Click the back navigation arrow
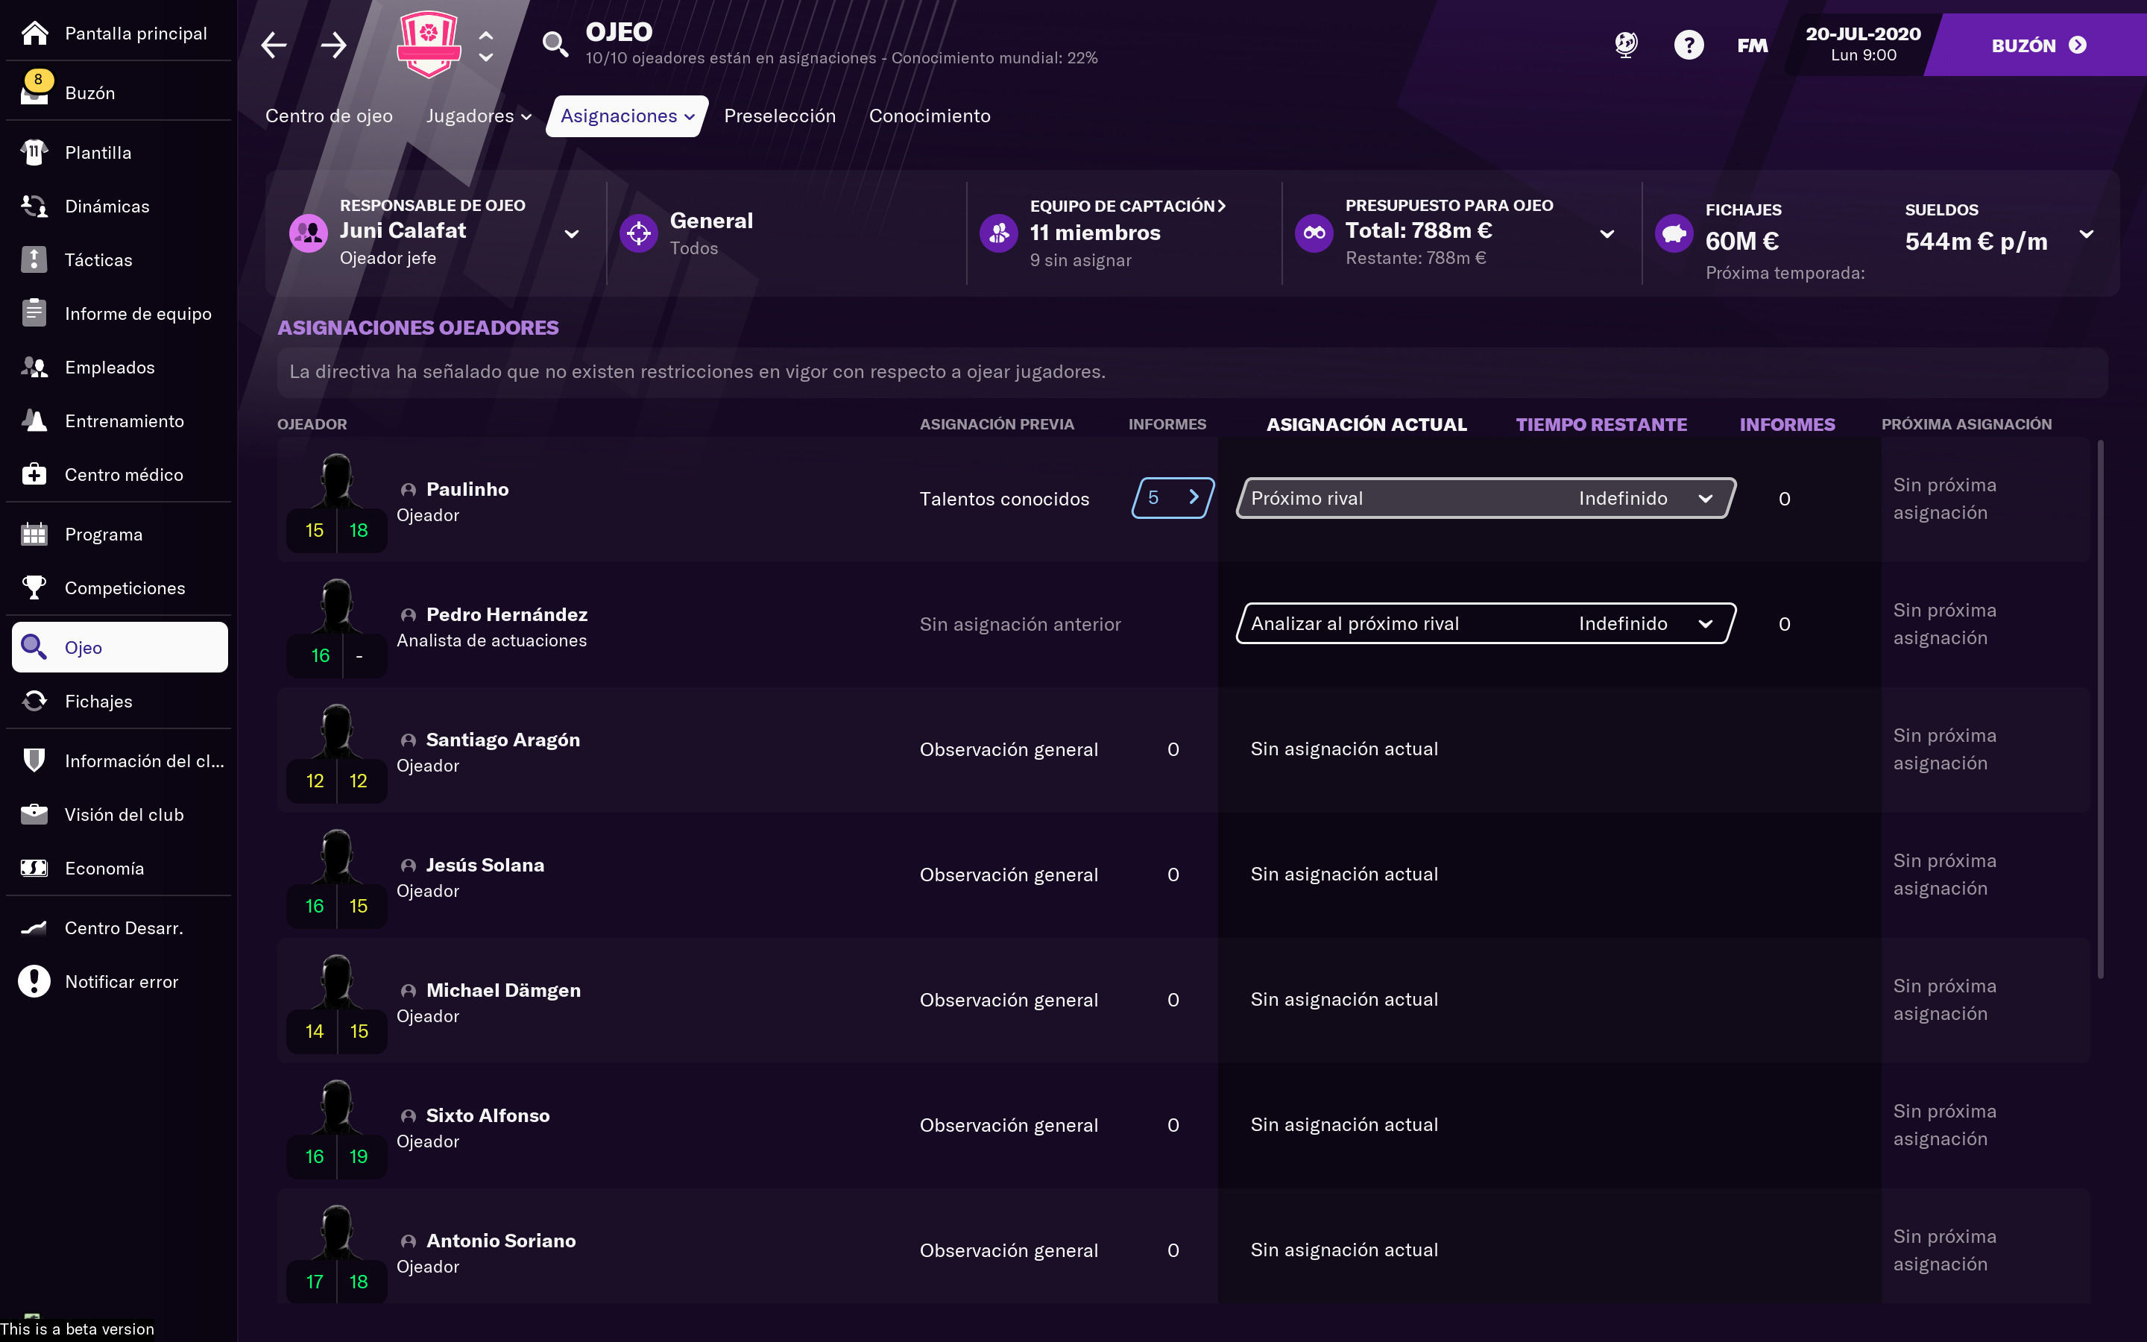This screenshot has width=2147, height=1342. click(x=274, y=45)
